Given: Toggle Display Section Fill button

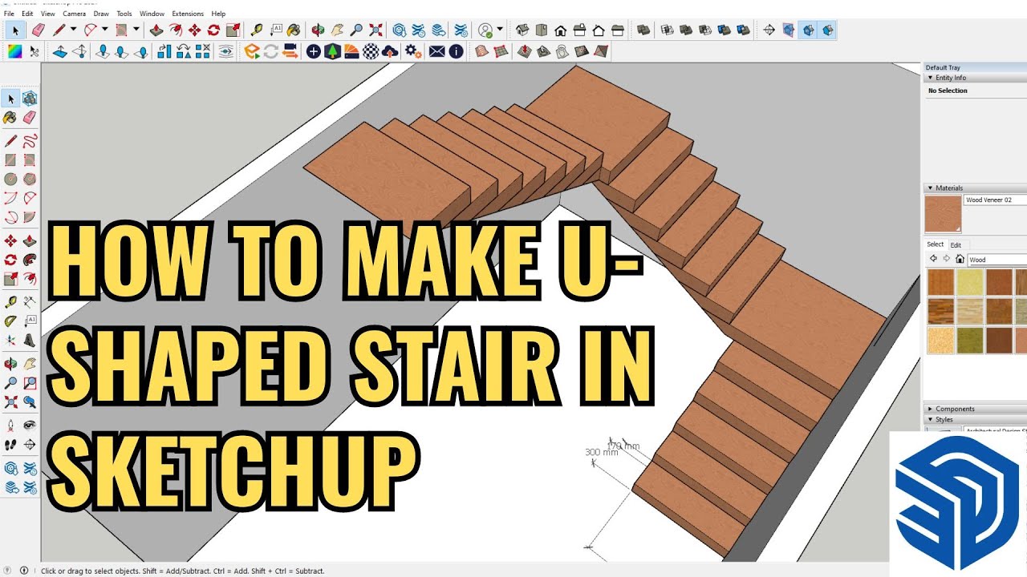Looking at the screenshot, I should click(828, 30).
